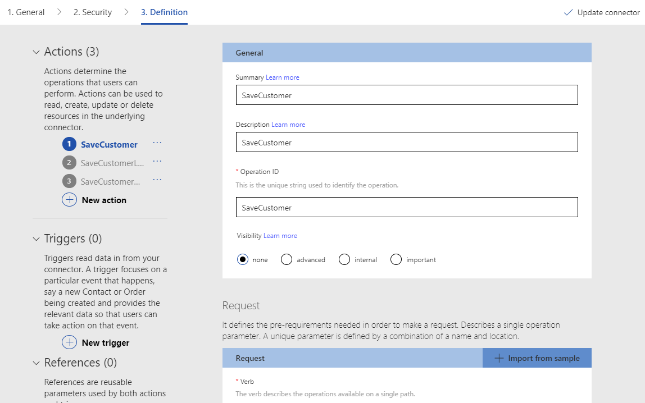Click the checkmark icon beside Update connector
The image size is (645, 403).
[x=568, y=11]
